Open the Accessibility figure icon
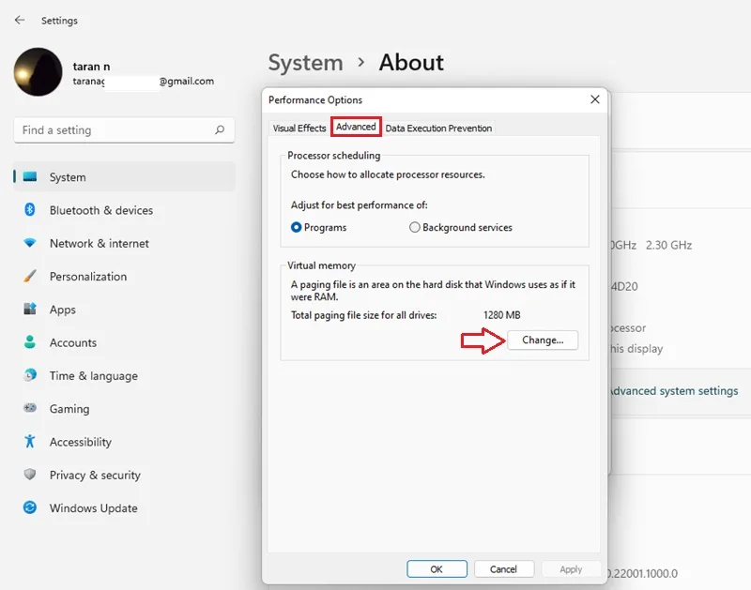 click(x=30, y=441)
